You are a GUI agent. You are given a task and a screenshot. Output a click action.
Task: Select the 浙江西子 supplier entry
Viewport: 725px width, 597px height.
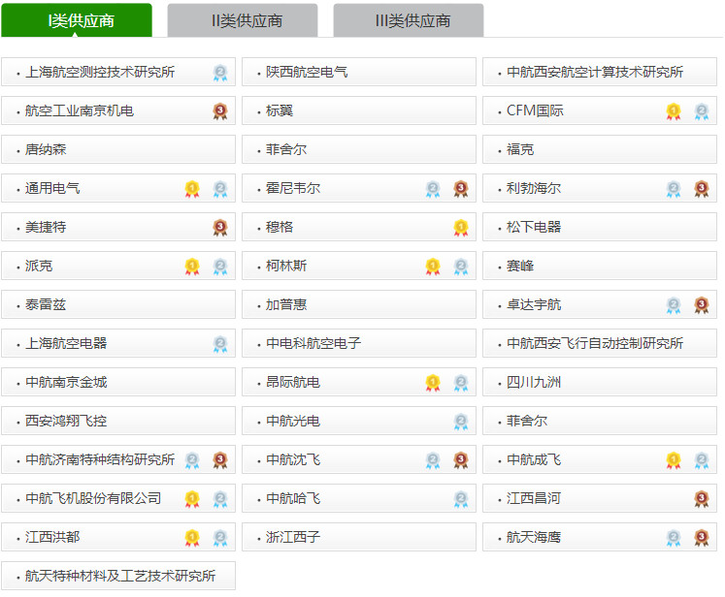293,537
